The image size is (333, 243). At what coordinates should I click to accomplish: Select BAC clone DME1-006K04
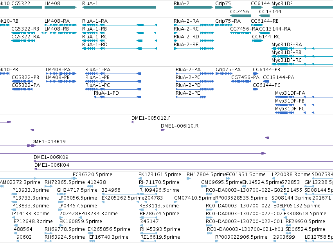click(184, 169)
